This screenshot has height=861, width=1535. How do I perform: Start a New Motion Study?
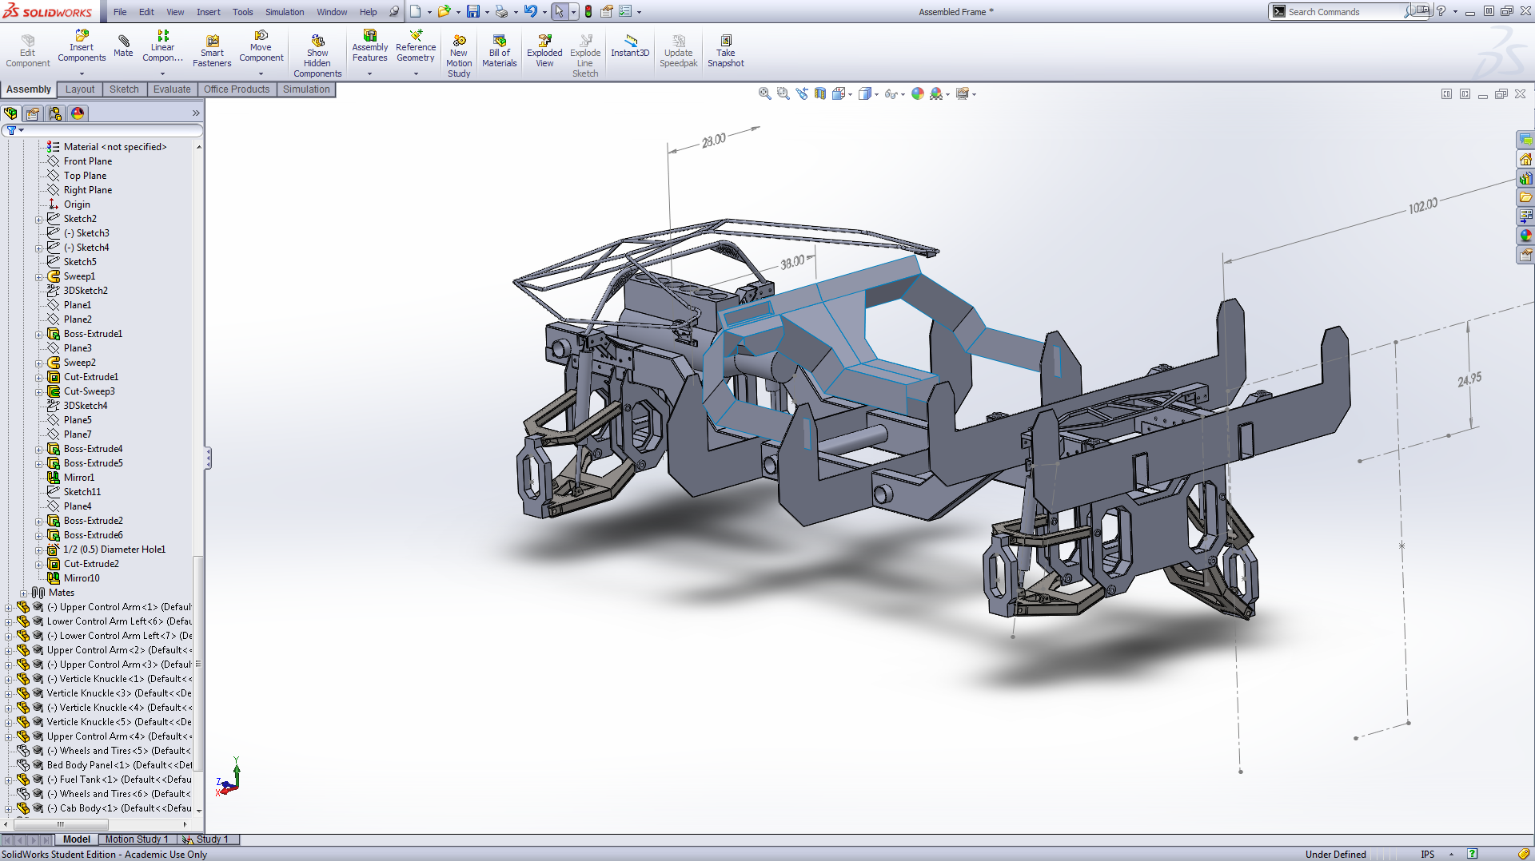(x=459, y=56)
